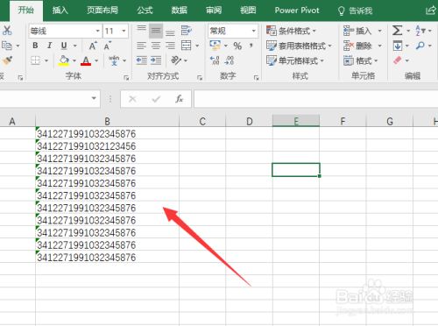Increase indent
This screenshot has height=326, width=438.
(156, 60)
